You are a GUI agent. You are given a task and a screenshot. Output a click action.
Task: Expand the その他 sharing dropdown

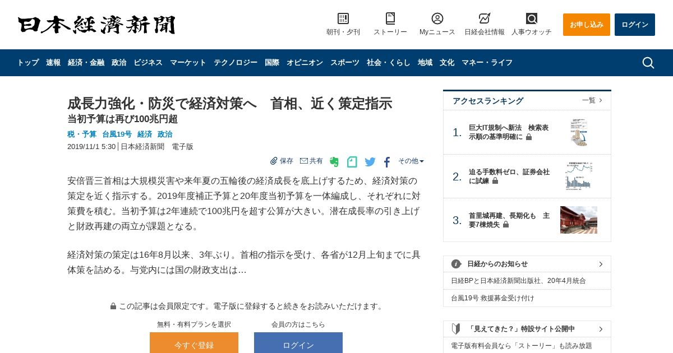point(411,161)
